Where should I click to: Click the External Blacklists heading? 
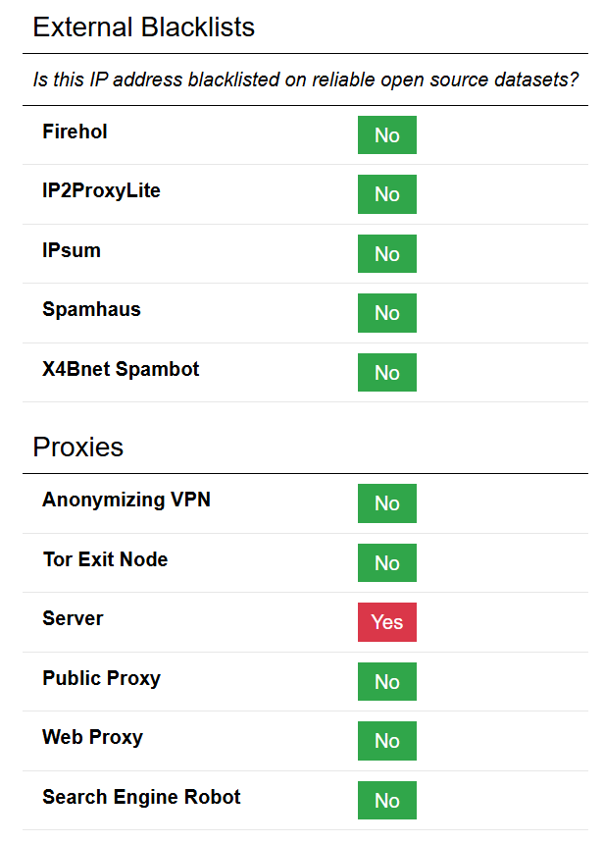143,27
